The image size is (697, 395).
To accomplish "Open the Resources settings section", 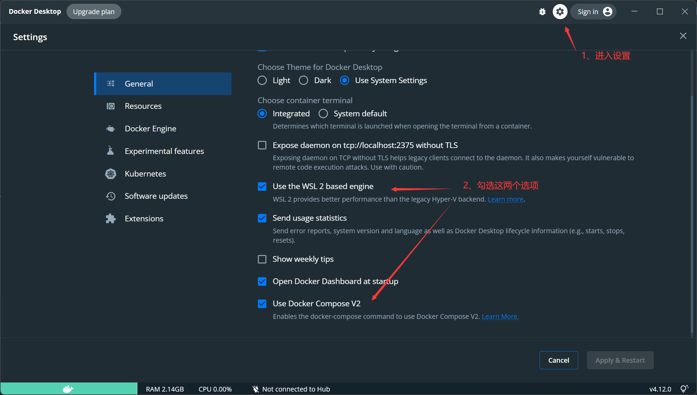I will click(x=163, y=106).
